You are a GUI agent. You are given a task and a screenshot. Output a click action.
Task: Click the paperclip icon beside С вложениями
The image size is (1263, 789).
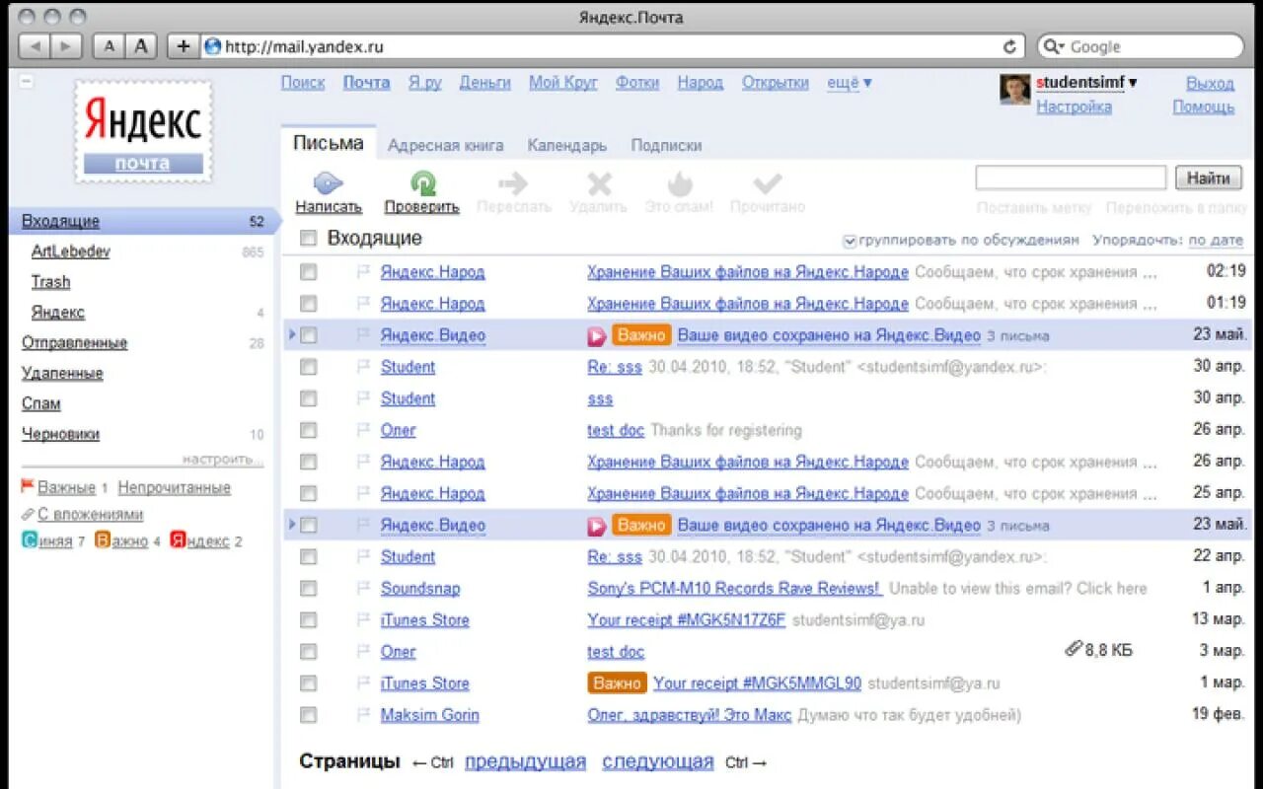click(28, 514)
